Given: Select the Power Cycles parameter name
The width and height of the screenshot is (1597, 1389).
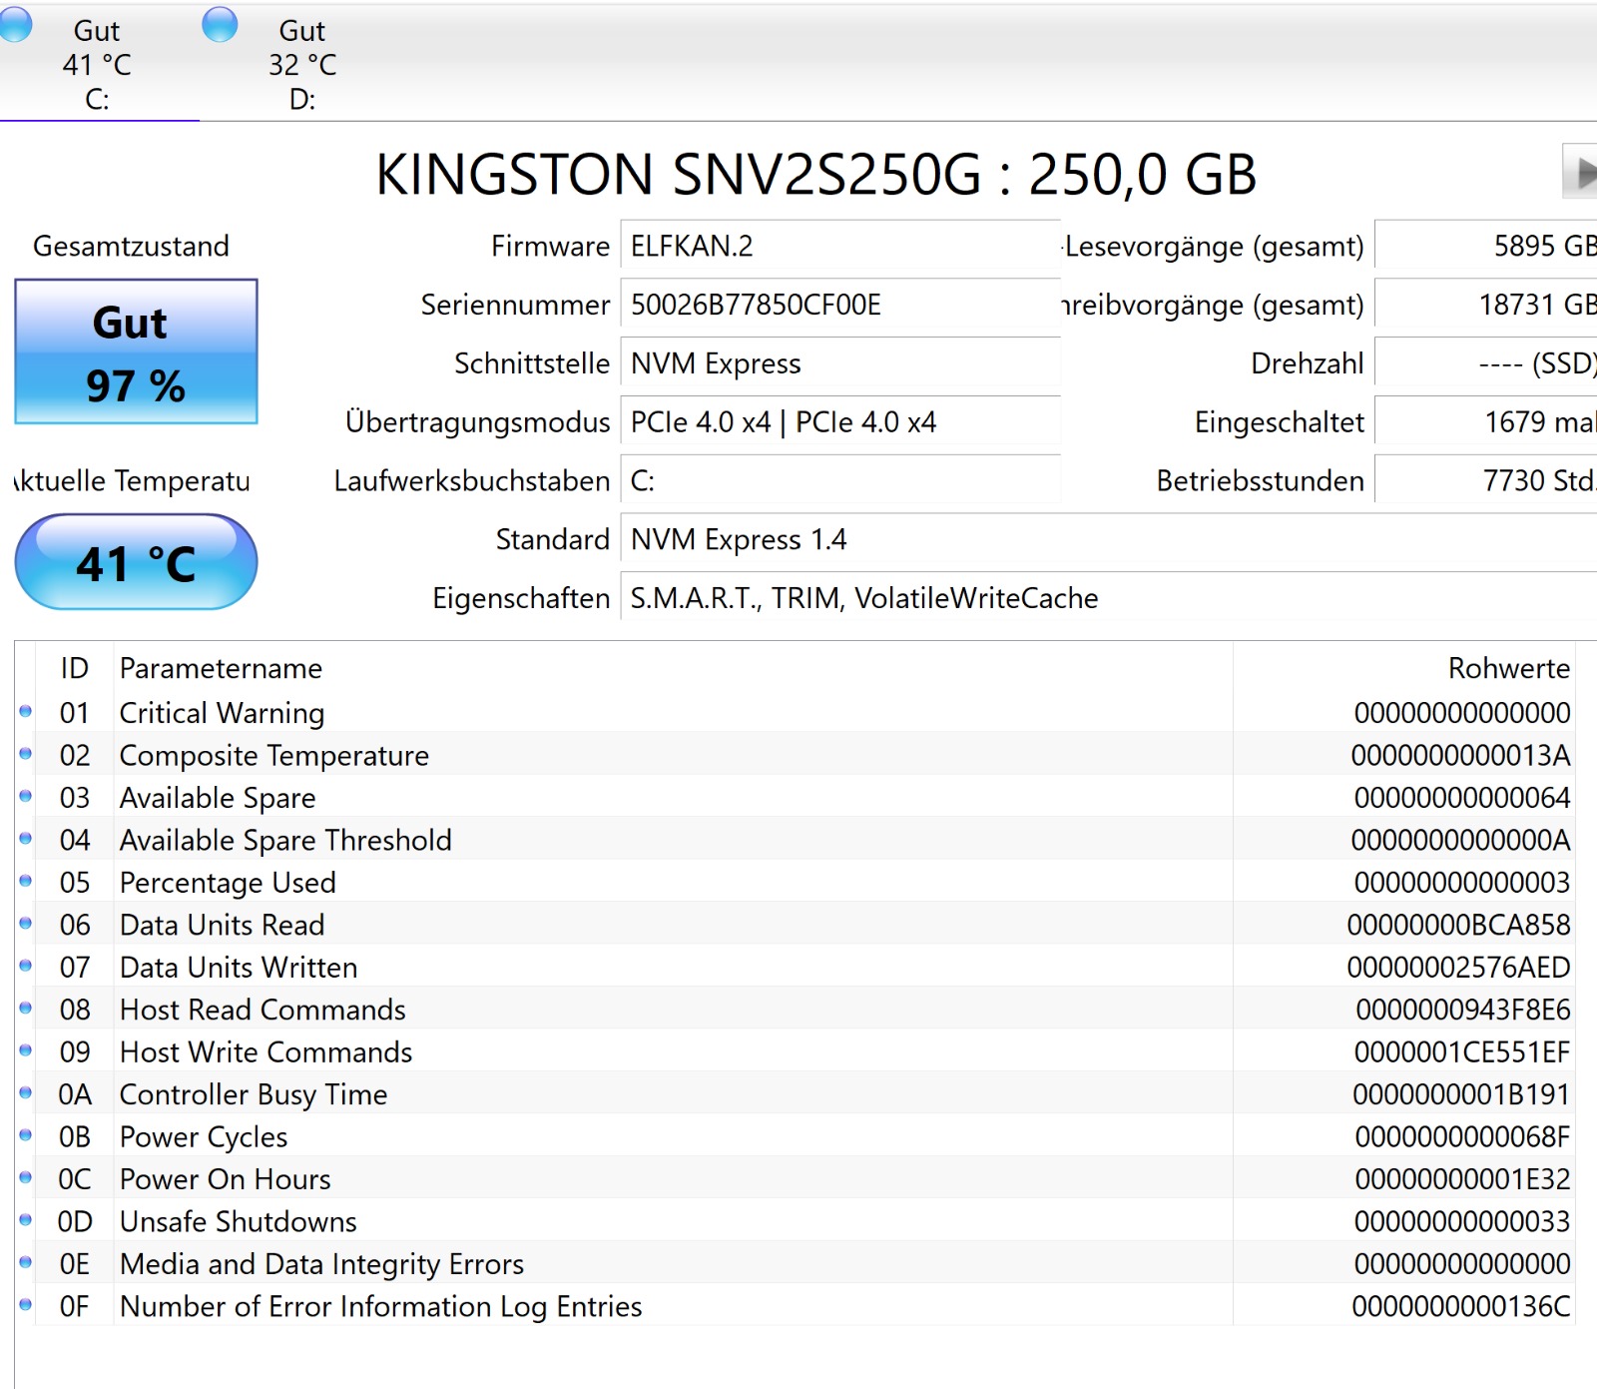Looking at the screenshot, I should click(204, 1137).
